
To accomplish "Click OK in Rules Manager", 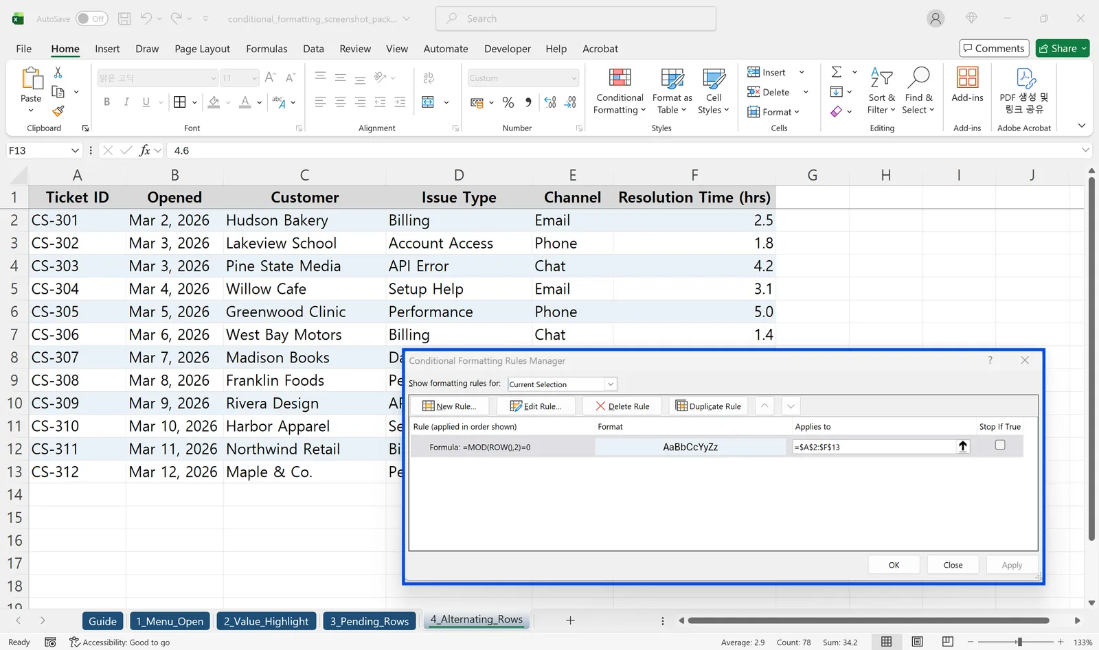I will click(894, 565).
